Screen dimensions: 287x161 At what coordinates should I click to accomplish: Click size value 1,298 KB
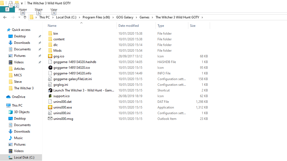coord(202,102)
